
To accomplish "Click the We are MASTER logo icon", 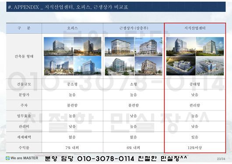I will pos(8,158).
